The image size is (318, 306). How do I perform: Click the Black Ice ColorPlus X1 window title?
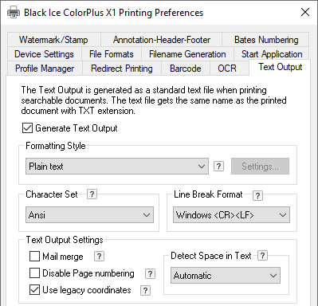[x=113, y=13]
